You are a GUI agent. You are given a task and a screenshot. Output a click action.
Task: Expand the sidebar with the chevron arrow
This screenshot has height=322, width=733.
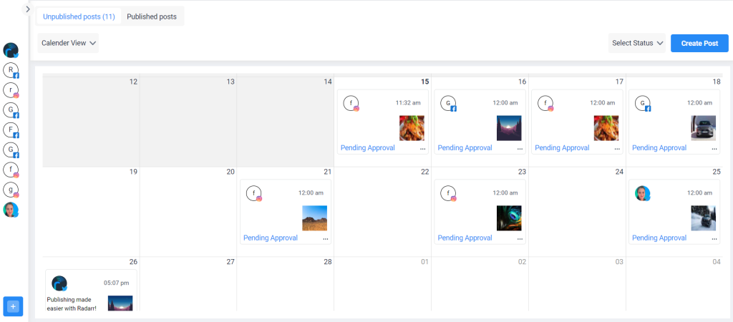click(28, 9)
